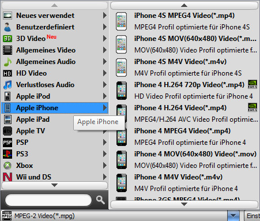Click the Benutzerdefiniert user icon
Image resolution: width=260 pixels, height=221 pixels.
click(x=7, y=27)
